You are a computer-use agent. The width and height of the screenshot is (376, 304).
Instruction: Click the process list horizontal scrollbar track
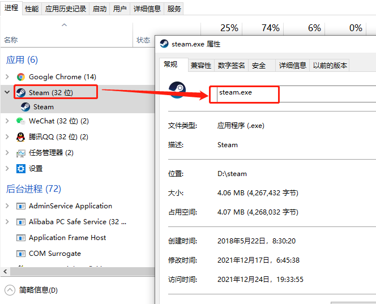83,271
